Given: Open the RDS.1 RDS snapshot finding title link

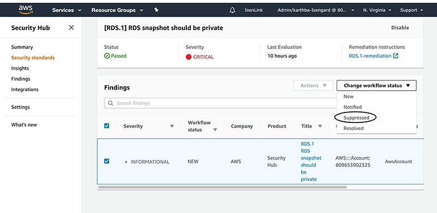Looking at the screenshot, I should pos(311,162).
